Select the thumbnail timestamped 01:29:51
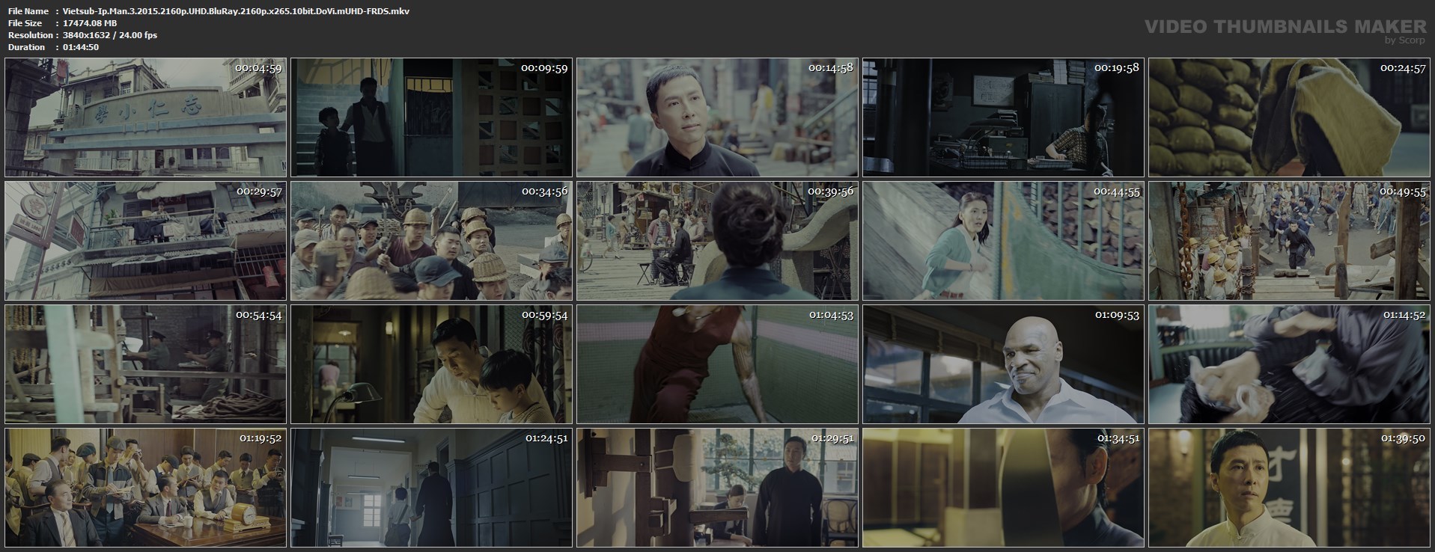 point(717,488)
